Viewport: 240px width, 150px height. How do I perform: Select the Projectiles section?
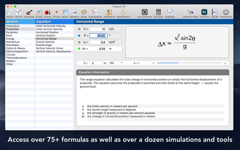click(20, 29)
